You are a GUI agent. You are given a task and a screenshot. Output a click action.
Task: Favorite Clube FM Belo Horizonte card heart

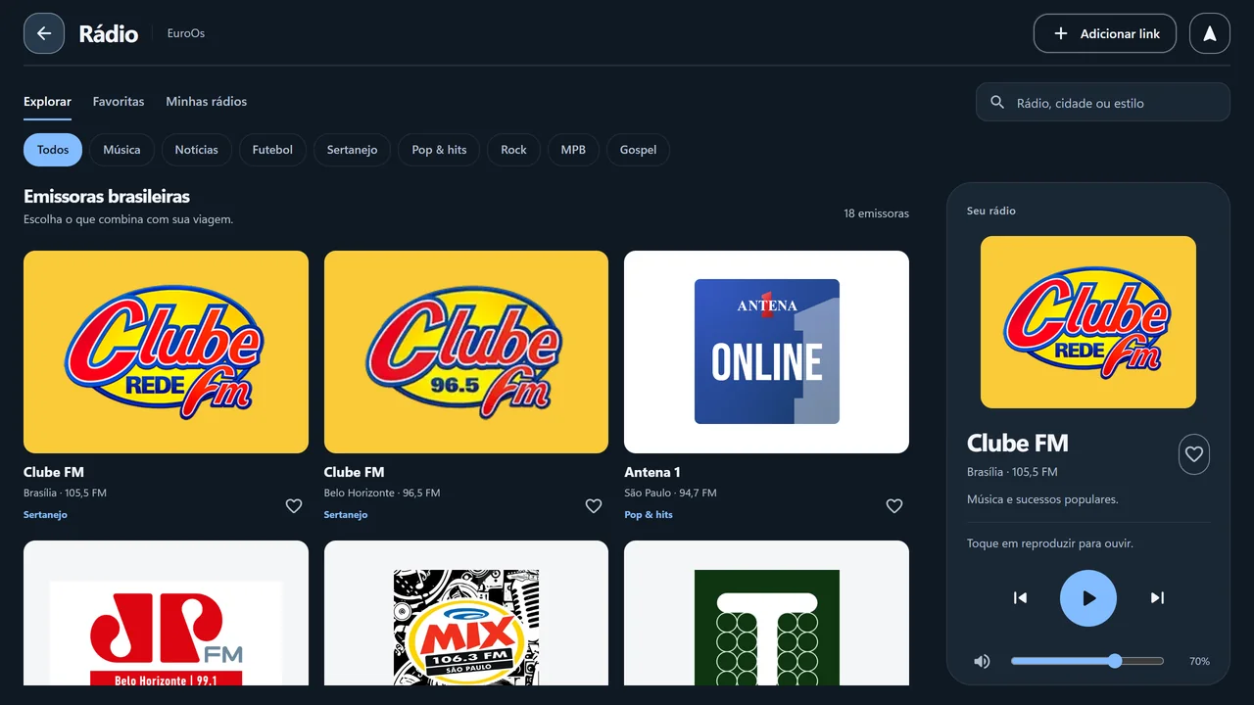[594, 505]
